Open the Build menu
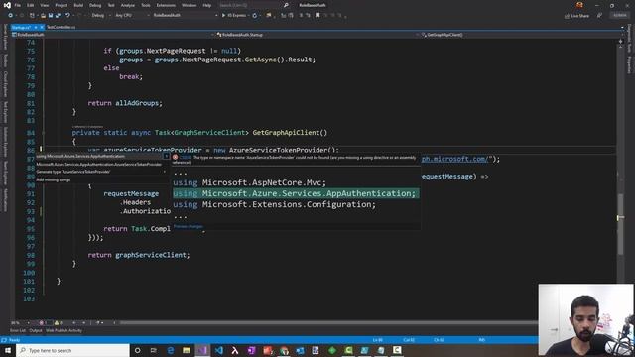This screenshot has width=635, height=357. click(x=78, y=5)
